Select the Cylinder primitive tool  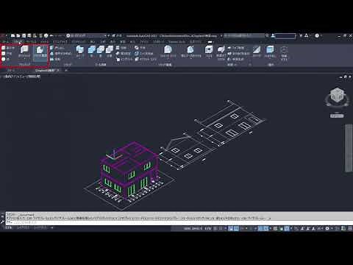7,53
